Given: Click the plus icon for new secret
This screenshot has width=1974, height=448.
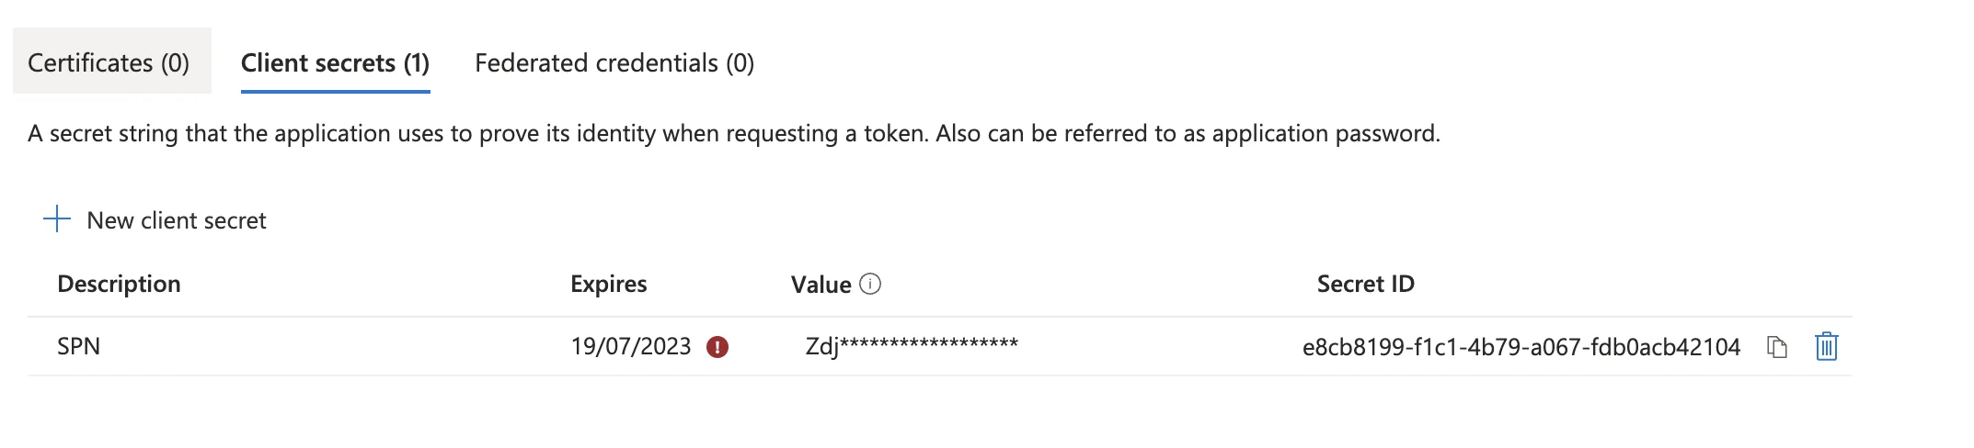Looking at the screenshot, I should click(57, 219).
